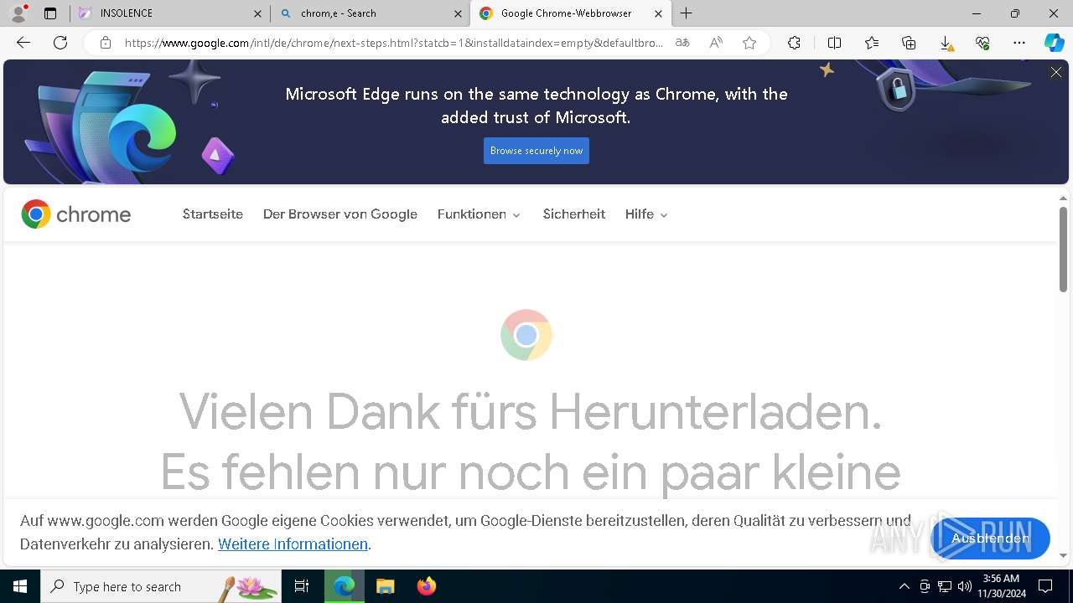Open the Startseite navigation link
Viewport: 1073px width, 603px height.
tap(213, 214)
